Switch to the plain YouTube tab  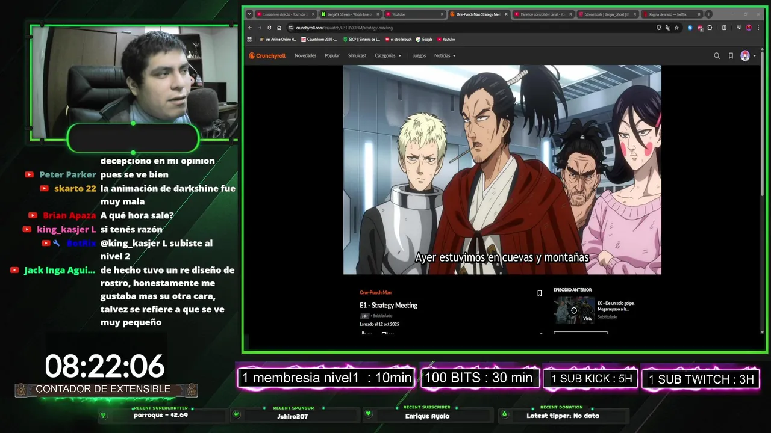pyautogui.click(x=414, y=14)
